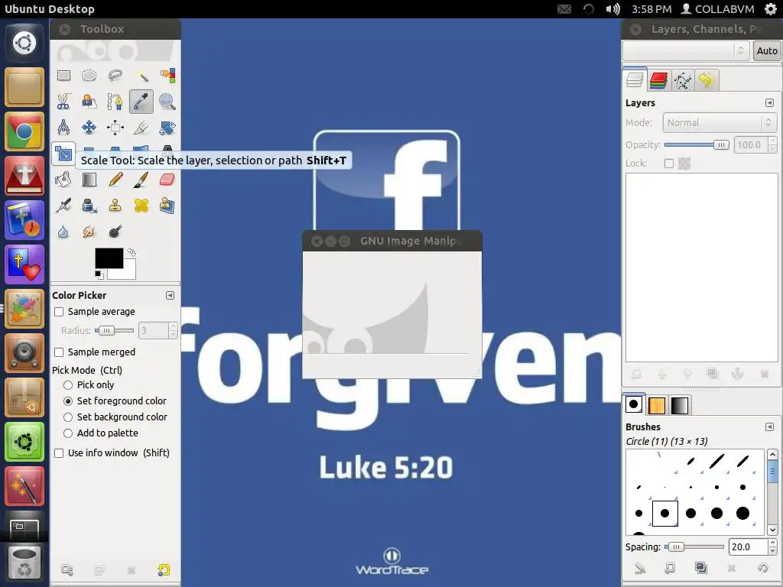Image resolution: width=783 pixels, height=587 pixels.
Task: Click the Scale tool icon
Action: (63, 153)
